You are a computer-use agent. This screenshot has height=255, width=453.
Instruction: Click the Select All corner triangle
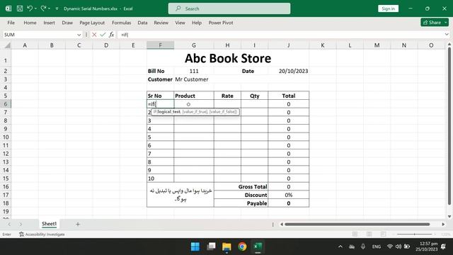pos(8,45)
